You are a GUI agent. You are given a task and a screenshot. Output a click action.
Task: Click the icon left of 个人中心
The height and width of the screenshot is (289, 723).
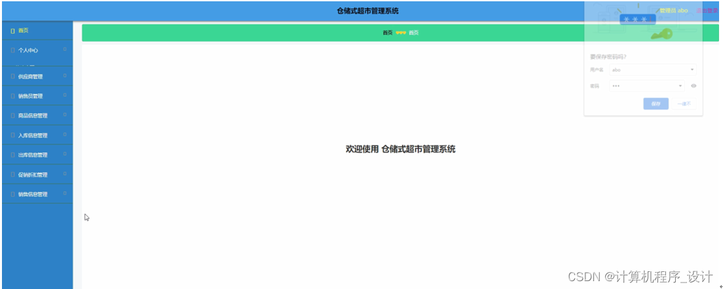tap(12, 50)
